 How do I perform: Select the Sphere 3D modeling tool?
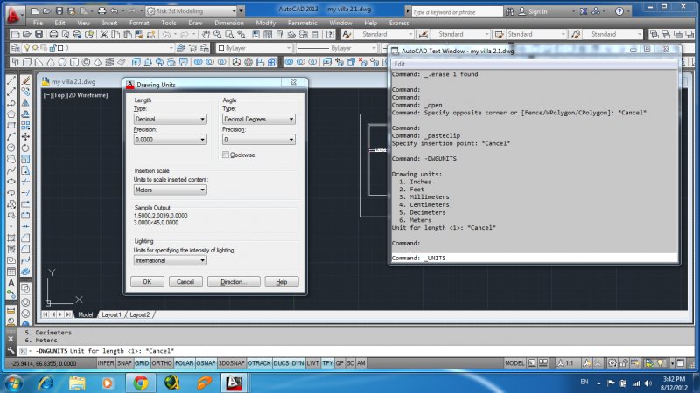[62, 62]
